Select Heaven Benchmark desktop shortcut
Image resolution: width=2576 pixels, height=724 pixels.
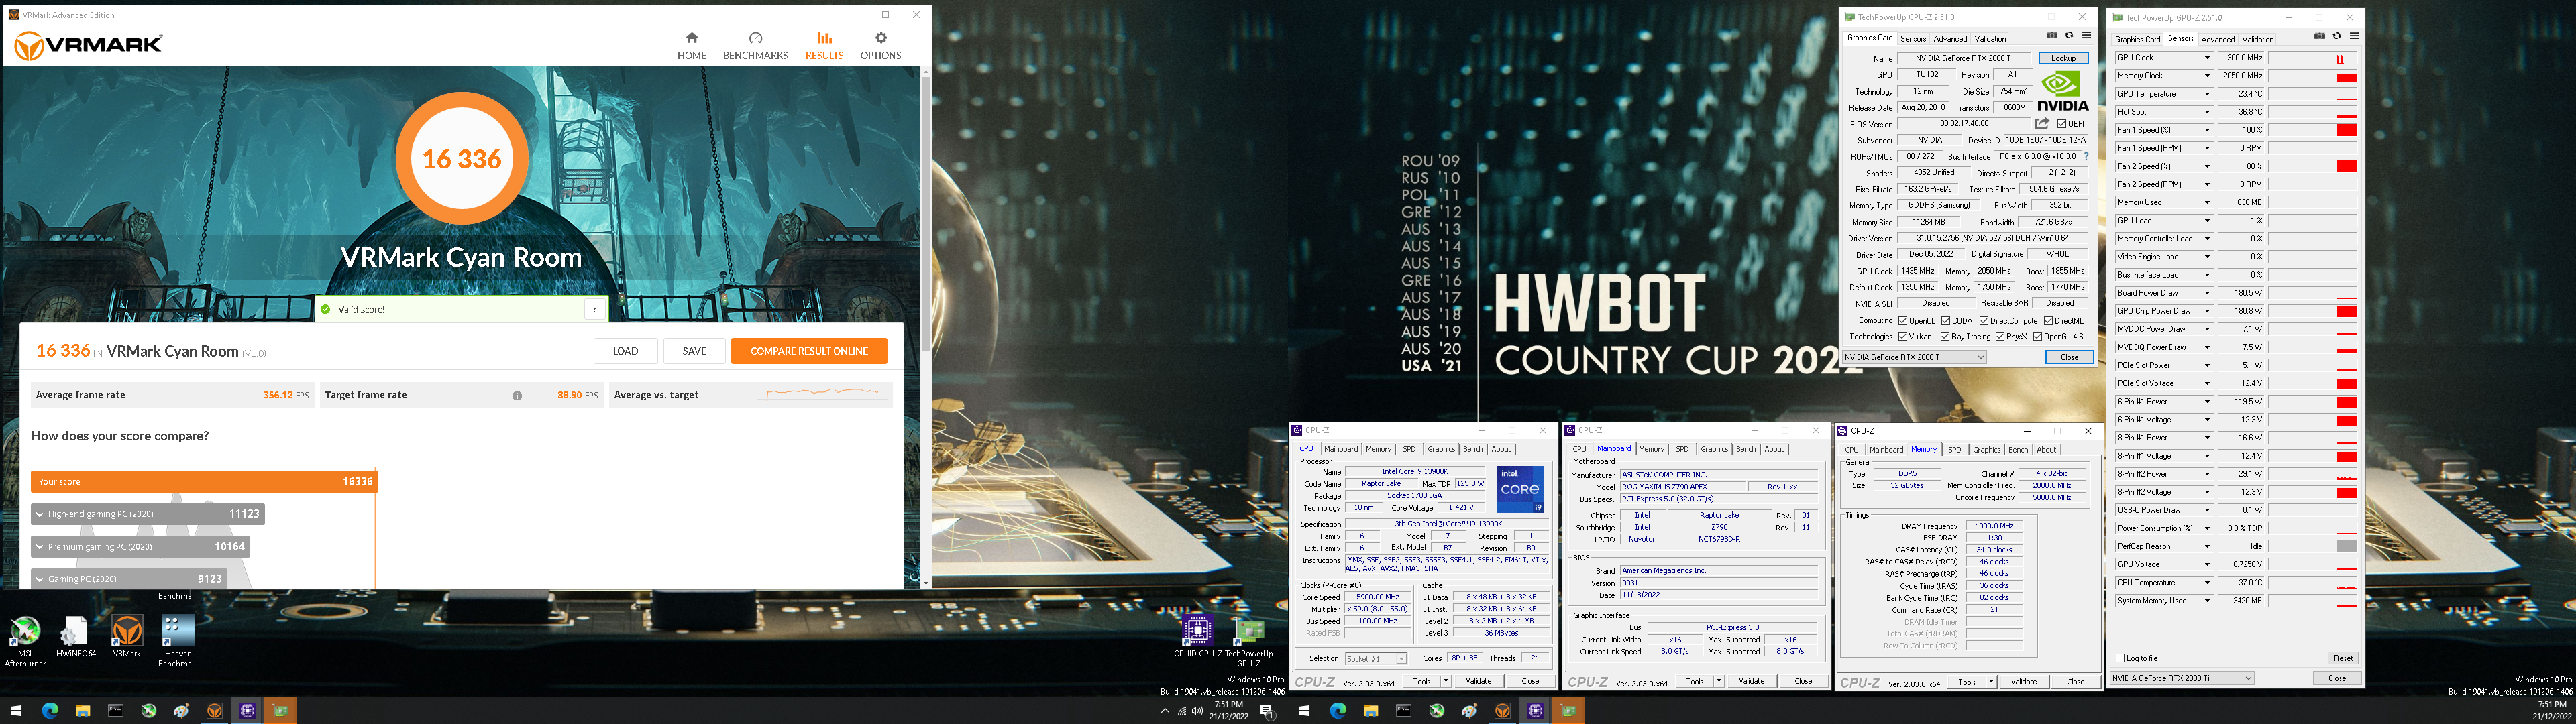(x=178, y=640)
